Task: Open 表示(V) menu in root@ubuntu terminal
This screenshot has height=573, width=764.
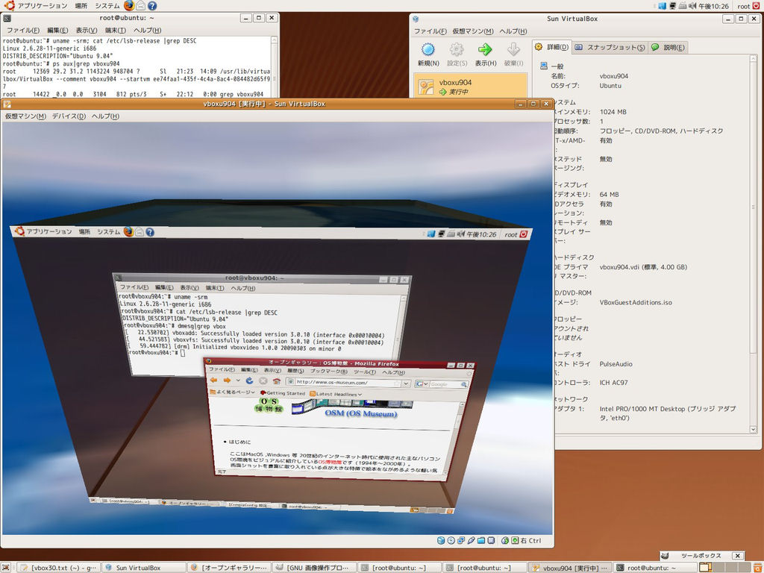Action: (87, 30)
